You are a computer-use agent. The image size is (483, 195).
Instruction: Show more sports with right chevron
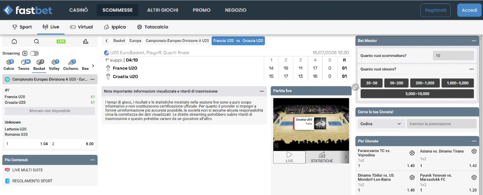(93, 66)
